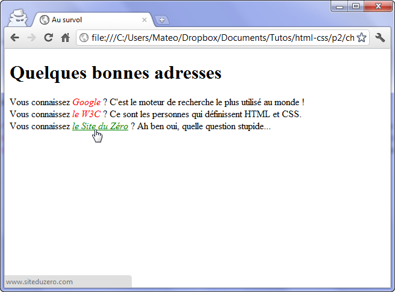Click text 'quelle question stupide...'
The width and height of the screenshot is (395, 292).
pos(226,126)
